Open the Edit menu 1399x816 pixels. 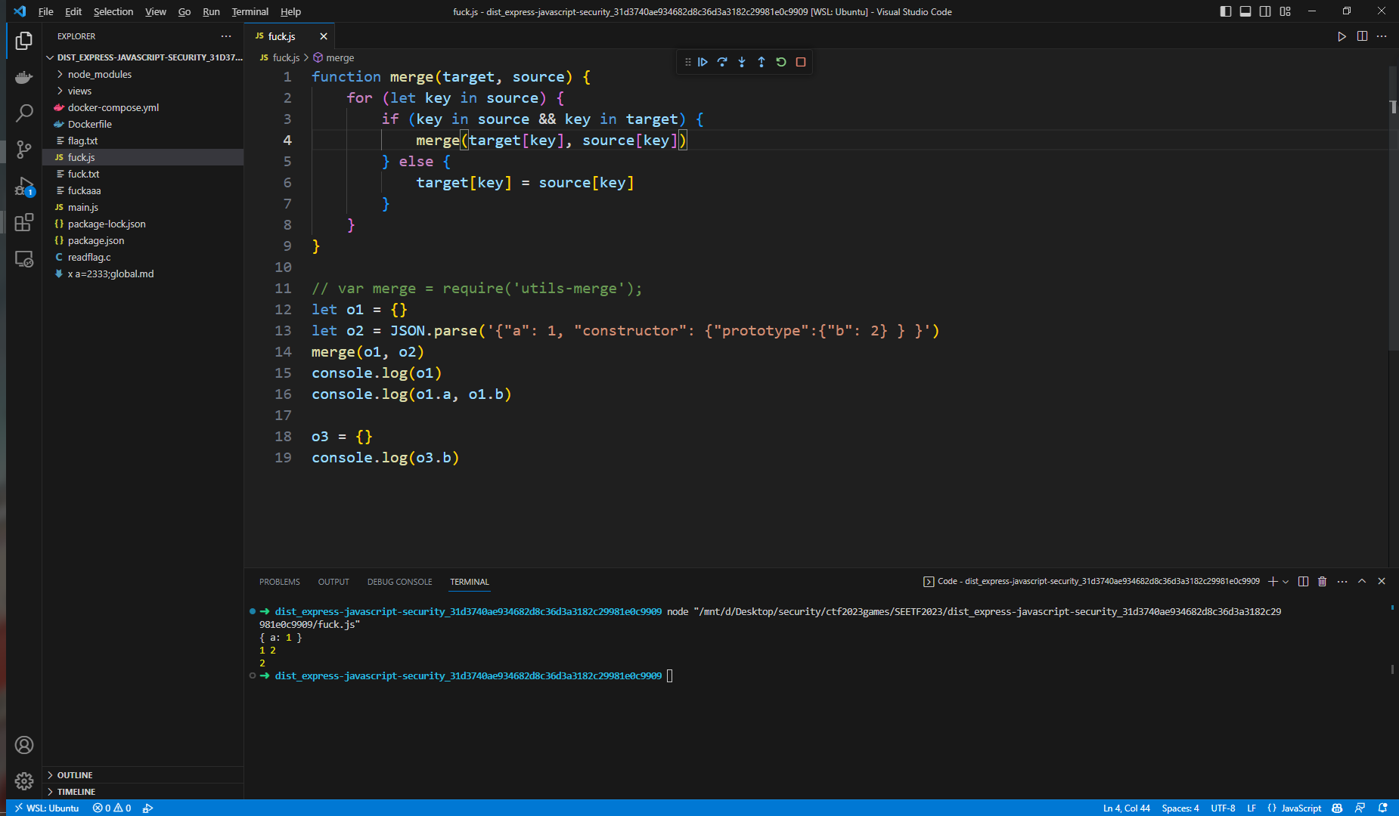(73, 11)
